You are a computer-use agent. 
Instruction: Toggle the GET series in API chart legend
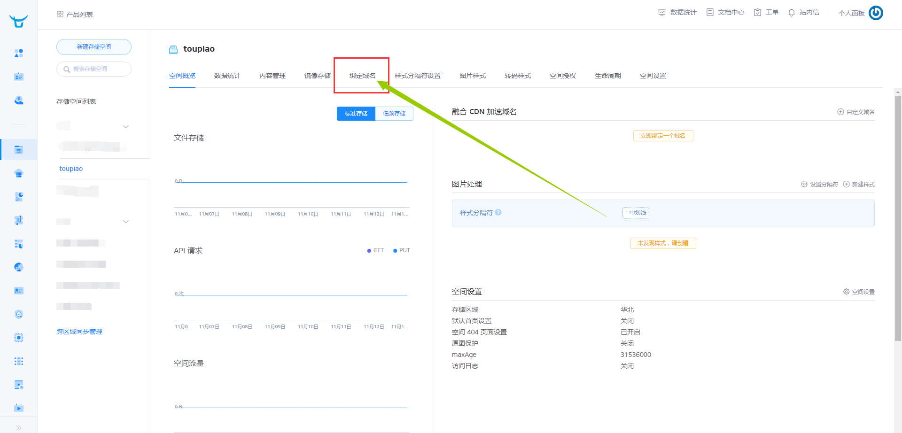375,250
